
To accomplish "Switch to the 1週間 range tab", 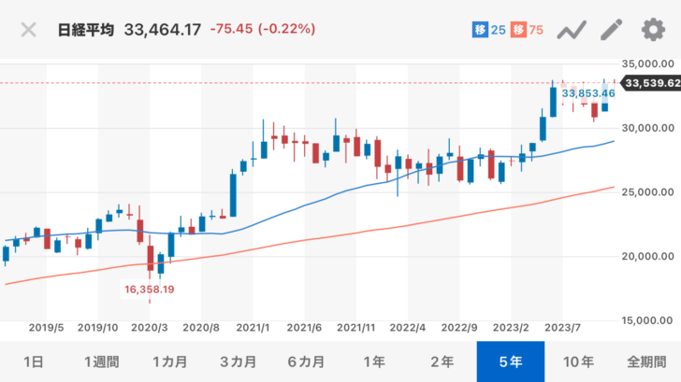I will 100,361.
